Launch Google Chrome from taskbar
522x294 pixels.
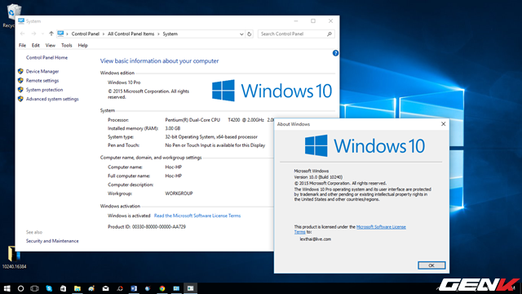point(162,288)
